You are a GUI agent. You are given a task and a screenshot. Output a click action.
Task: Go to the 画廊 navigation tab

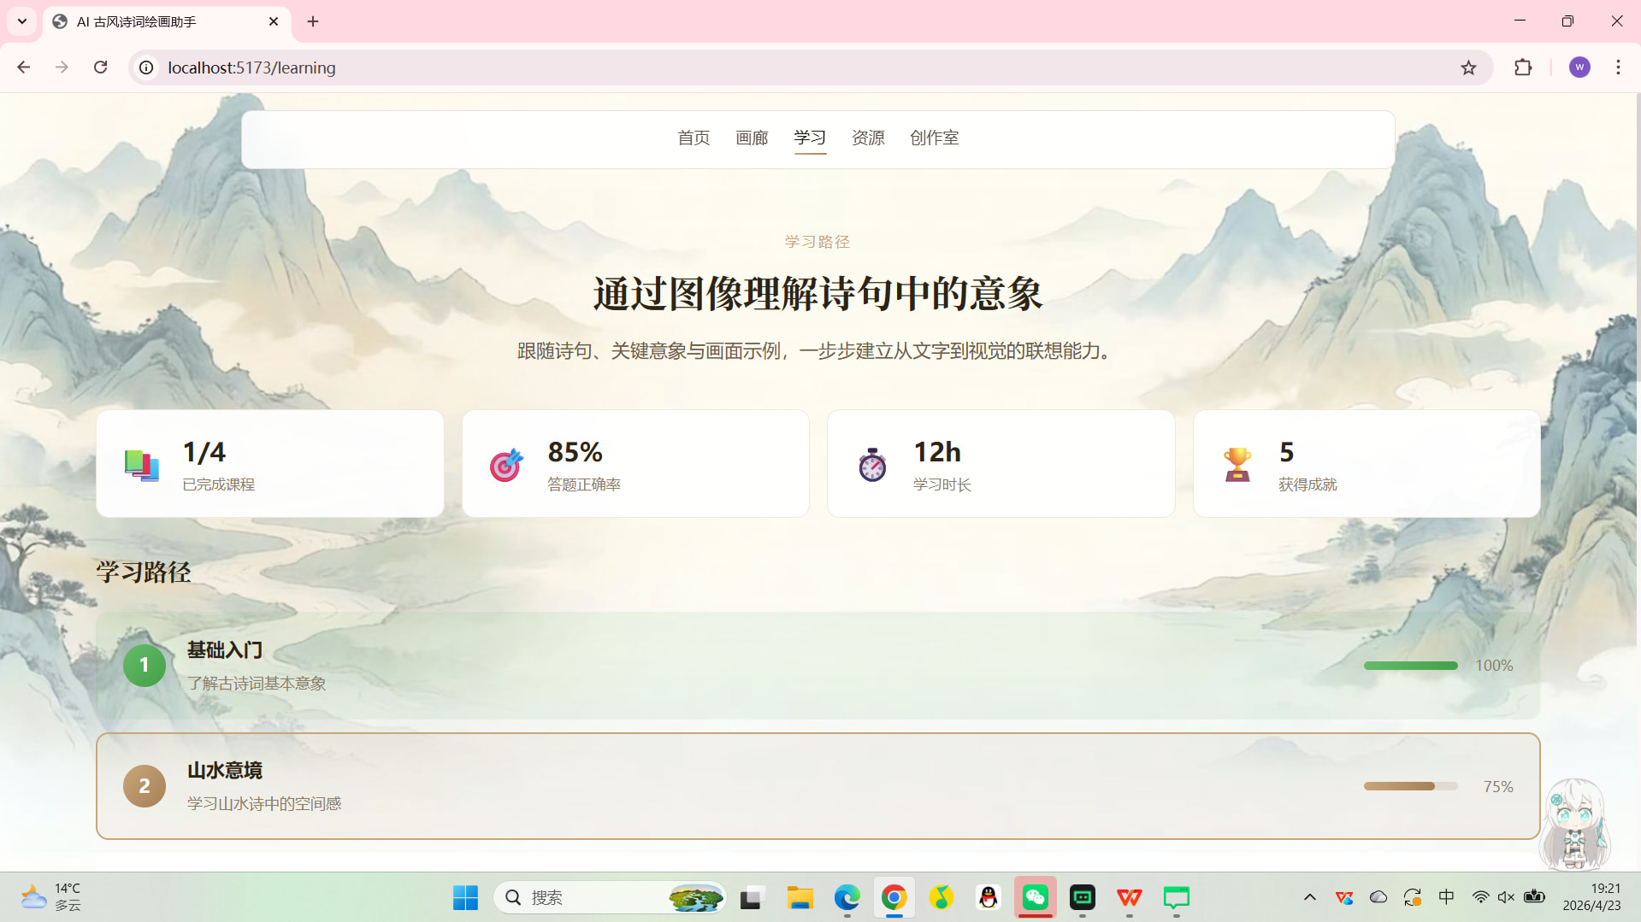[752, 138]
